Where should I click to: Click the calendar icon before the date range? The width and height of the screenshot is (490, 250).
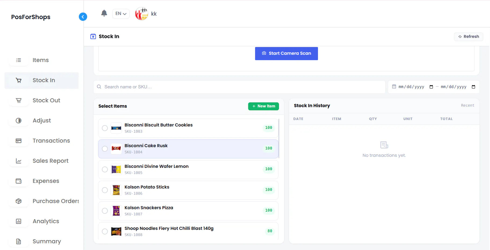394,86
